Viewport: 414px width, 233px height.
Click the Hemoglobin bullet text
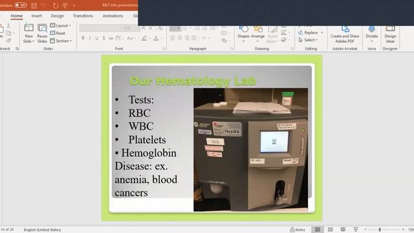[149, 153]
